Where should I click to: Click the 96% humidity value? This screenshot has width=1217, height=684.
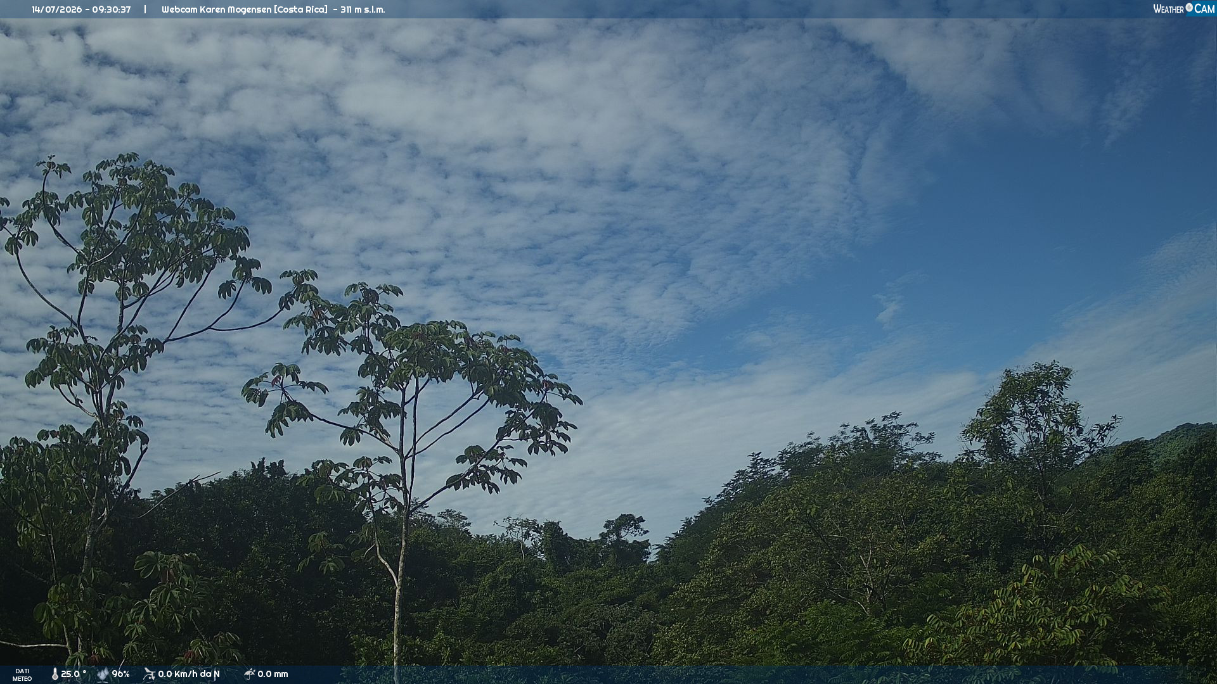[120, 674]
